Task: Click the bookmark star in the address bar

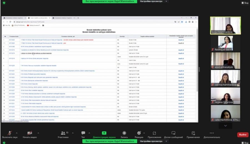Action: [x=182, y=22]
